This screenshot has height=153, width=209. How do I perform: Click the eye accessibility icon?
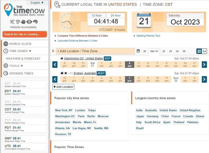coord(28,22)
